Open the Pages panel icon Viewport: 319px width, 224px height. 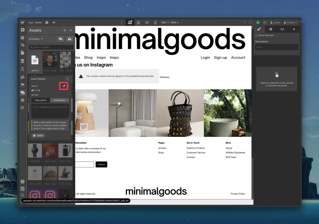coord(22,53)
